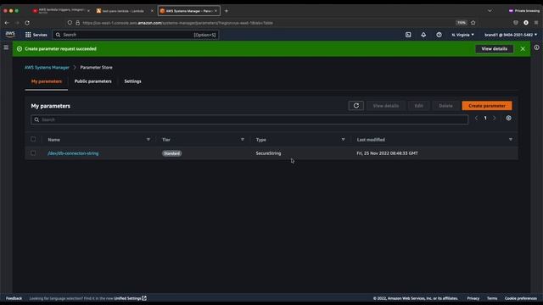
Task: Click the Create parameter button
Action: pyautogui.click(x=486, y=105)
